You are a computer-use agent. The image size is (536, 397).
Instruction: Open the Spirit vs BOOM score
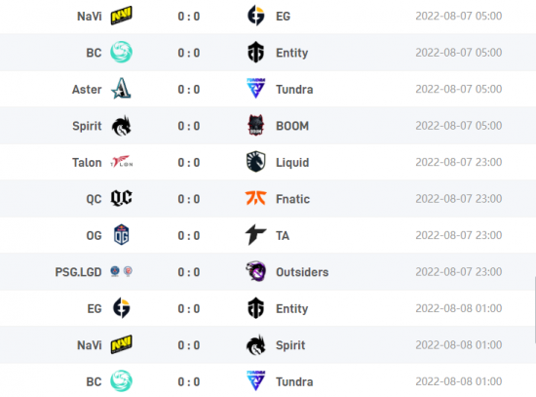pyautogui.click(x=189, y=126)
